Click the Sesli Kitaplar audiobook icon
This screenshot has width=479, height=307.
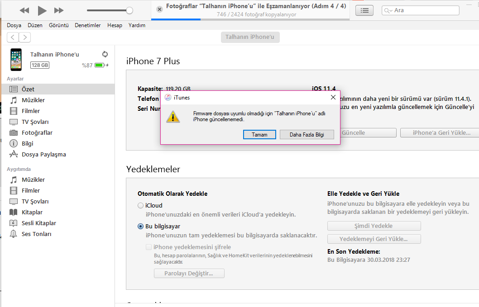[x=14, y=223]
